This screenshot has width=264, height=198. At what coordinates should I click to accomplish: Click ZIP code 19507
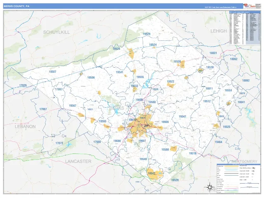point(52,72)
